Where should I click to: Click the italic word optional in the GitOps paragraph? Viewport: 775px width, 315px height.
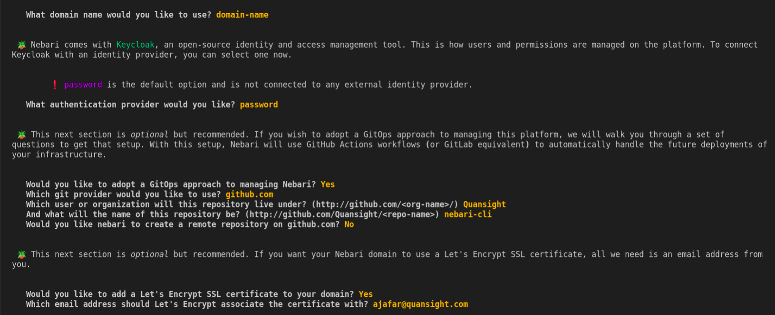coord(149,135)
